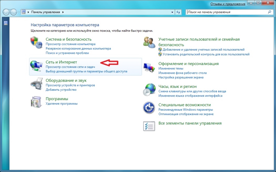Expand the root arrow before Панель управления
This screenshot has width=276, height=172.
coord(29,12)
